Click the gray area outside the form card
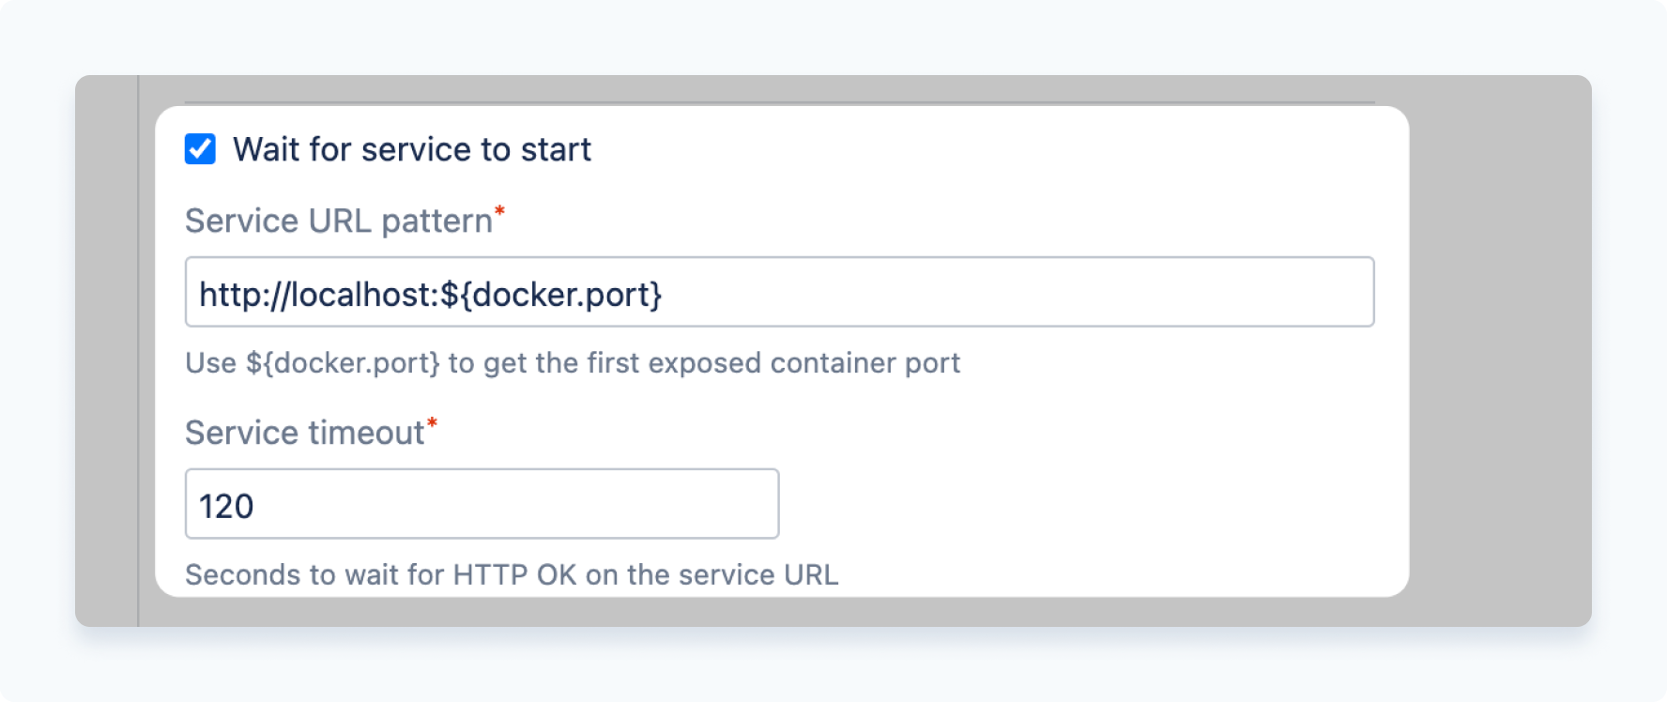This screenshot has height=702, width=1667. 1502,375
